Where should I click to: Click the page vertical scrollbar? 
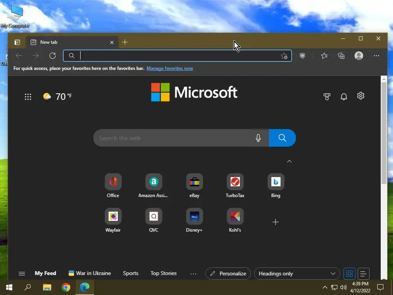(384, 133)
